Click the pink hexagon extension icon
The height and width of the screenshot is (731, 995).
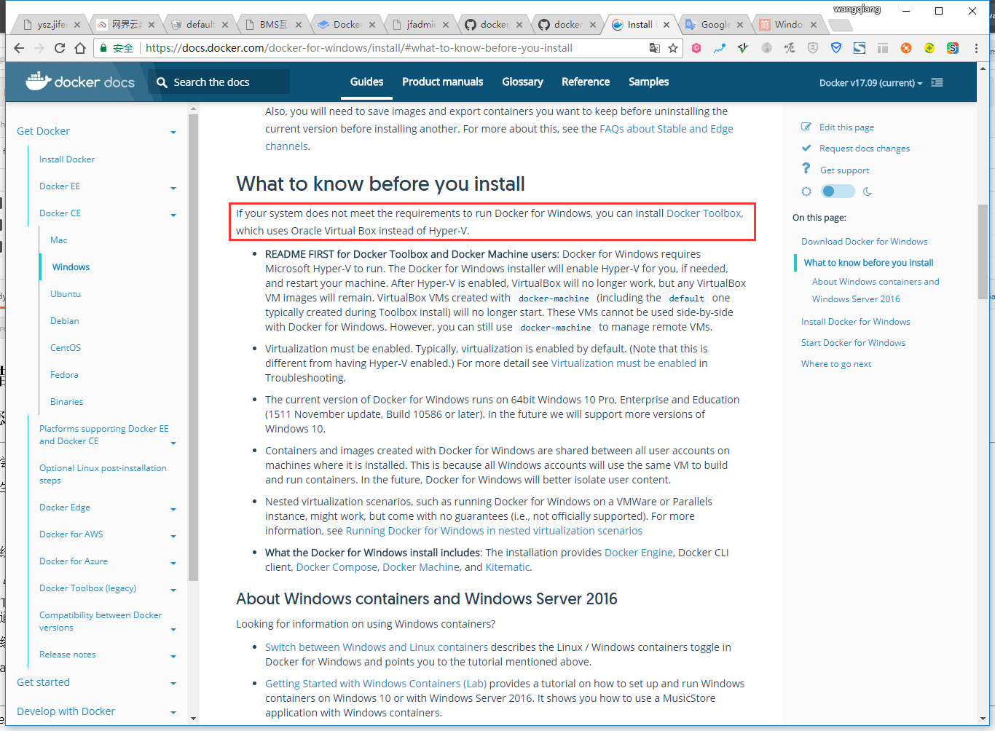(x=696, y=48)
